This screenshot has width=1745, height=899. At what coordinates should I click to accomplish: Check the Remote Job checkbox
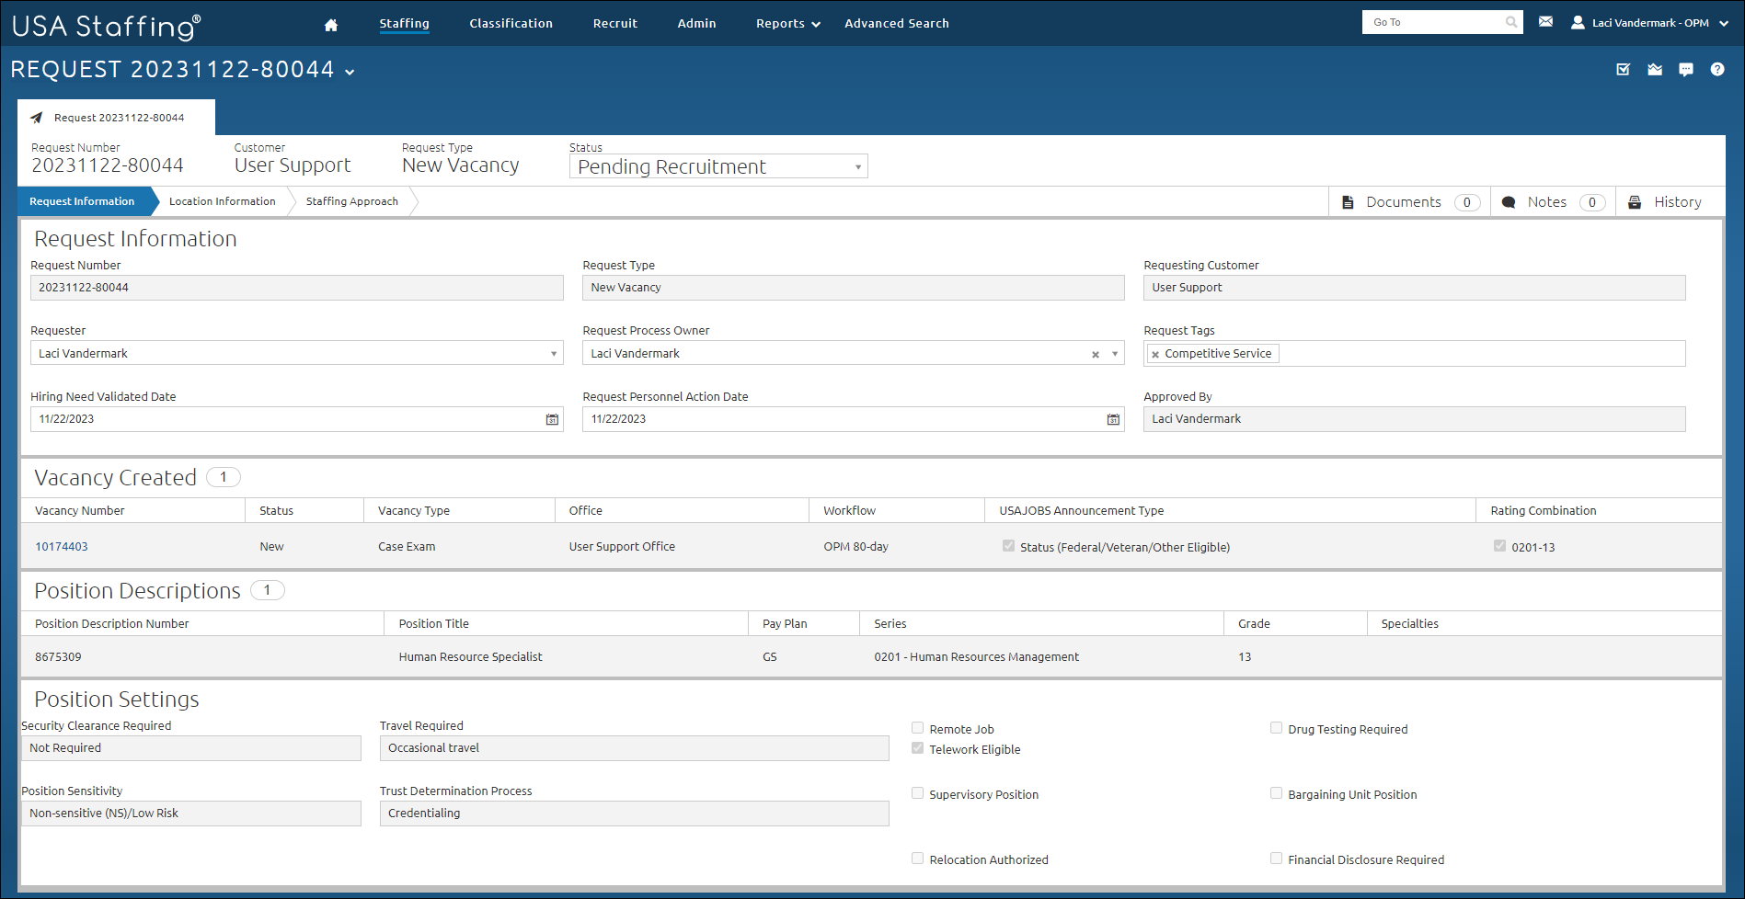tap(917, 727)
